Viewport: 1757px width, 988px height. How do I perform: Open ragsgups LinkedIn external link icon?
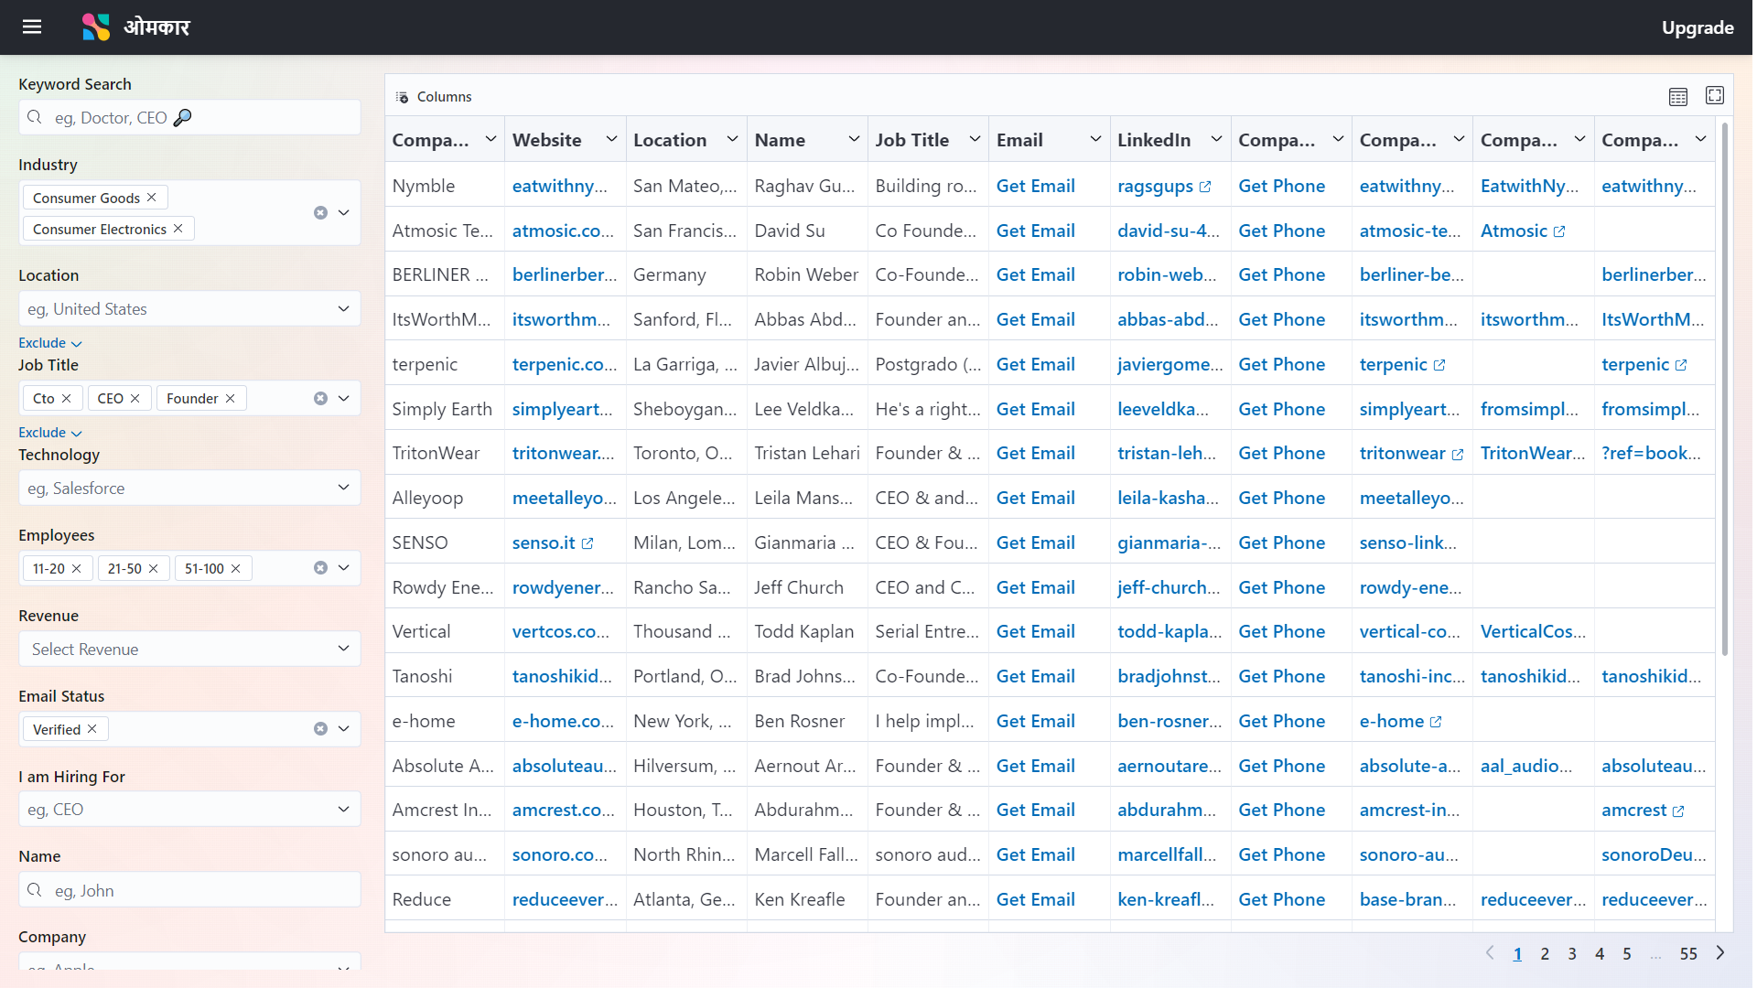coord(1205,187)
